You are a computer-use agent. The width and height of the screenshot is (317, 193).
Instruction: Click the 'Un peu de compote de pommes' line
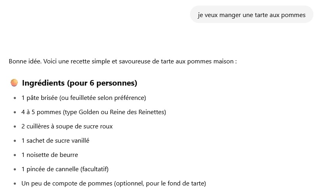113,183
